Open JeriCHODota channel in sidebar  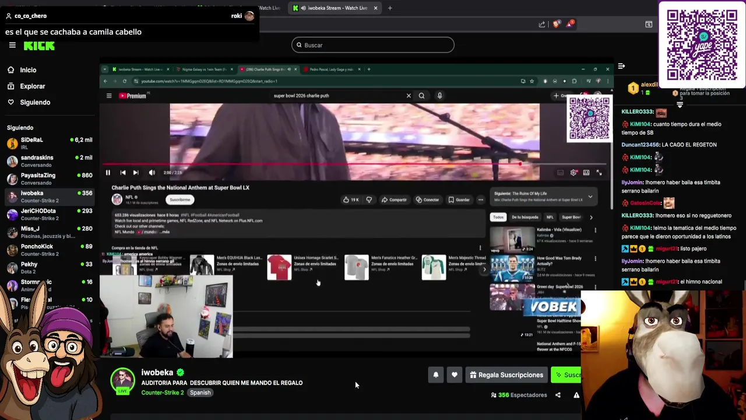(50, 214)
